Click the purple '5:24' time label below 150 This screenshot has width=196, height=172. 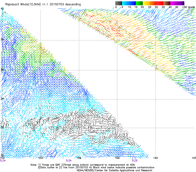pos(3,161)
